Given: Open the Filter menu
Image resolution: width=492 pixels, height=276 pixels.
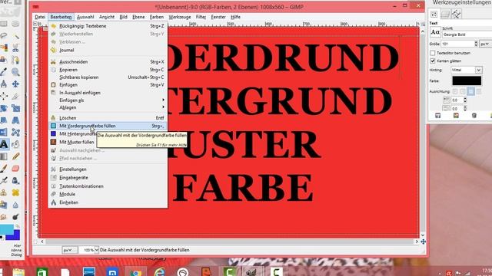Looking at the screenshot, I should click(x=201, y=17).
